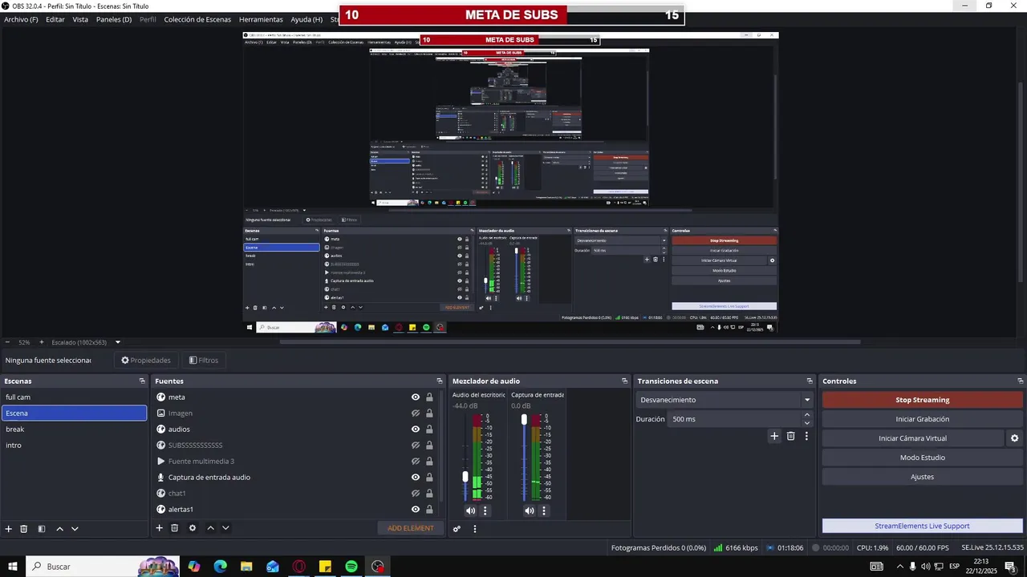Undock the Mezclador de audio panel

(x=625, y=381)
